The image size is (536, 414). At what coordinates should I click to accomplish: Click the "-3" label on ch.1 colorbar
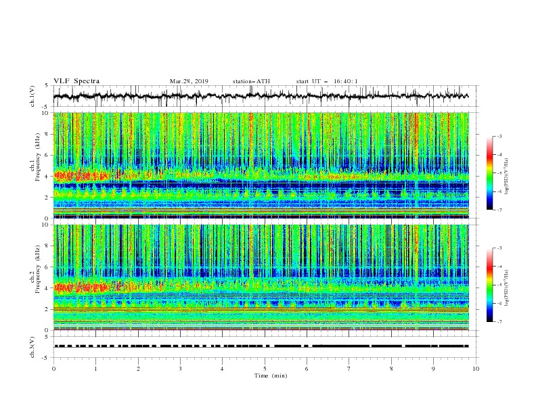(x=499, y=136)
